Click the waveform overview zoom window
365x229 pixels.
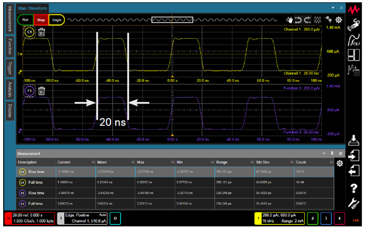pos(172,20)
